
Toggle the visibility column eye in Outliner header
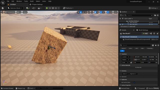coord(120,18)
